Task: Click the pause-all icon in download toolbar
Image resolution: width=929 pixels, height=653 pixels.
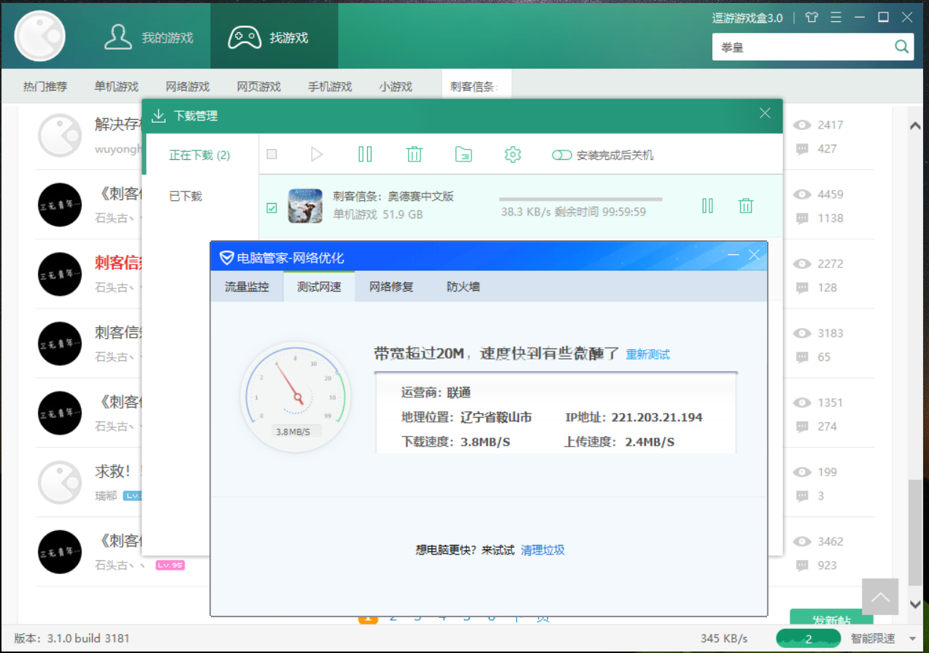Action: pos(365,154)
